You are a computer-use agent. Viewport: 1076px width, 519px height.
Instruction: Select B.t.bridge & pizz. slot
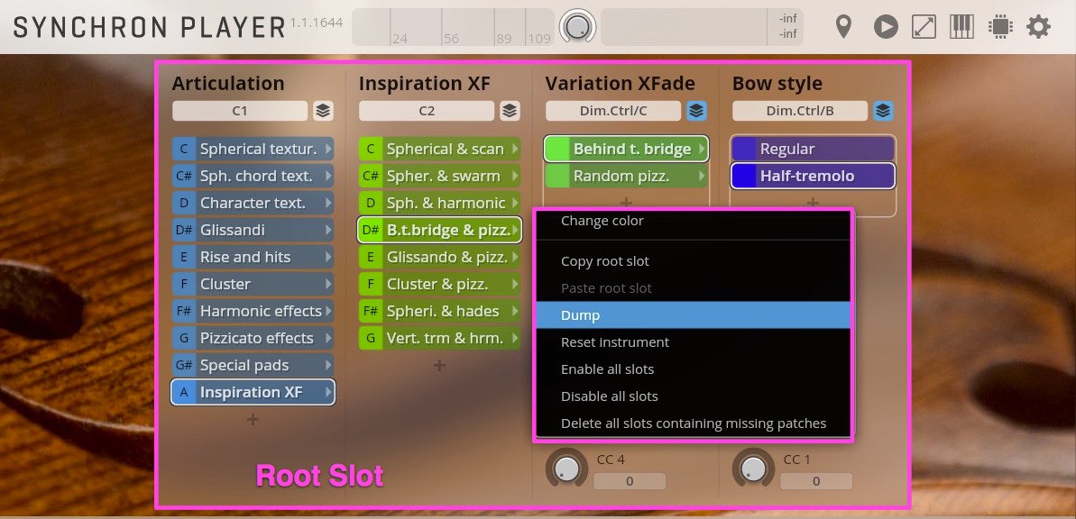[440, 230]
